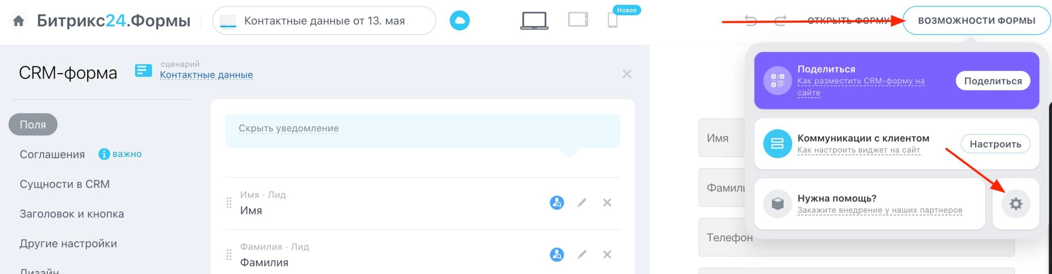Click the blue cloud publish icon
This screenshot has width=1052, height=274.
click(459, 21)
